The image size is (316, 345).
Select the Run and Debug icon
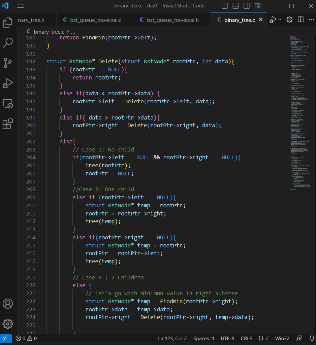pos(8,83)
